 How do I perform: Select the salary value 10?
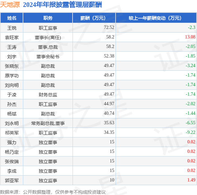click(112, 180)
